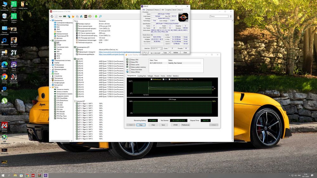Screen dimensions: 317x178
Task: Open Google Chrome desktop shortcut
Action: click(x=4, y=77)
